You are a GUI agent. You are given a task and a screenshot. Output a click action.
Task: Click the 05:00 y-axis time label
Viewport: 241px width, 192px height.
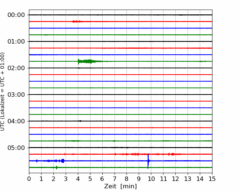pyautogui.click(x=16, y=148)
